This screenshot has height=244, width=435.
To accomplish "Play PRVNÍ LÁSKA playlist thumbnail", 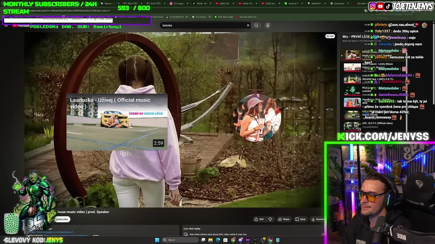I will 352,55.
